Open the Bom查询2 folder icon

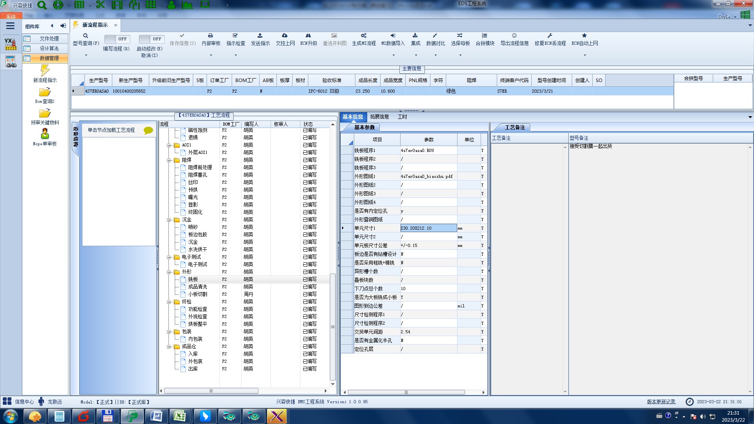pyautogui.click(x=45, y=92)
